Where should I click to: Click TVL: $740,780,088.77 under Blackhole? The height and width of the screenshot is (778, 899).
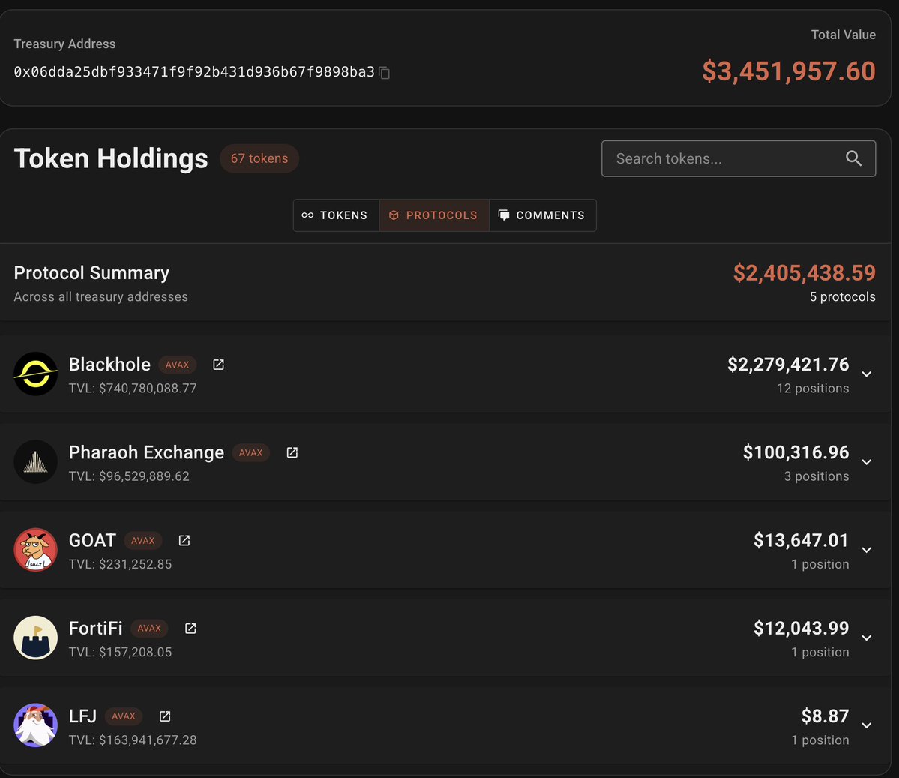click(x=133, y=389)
